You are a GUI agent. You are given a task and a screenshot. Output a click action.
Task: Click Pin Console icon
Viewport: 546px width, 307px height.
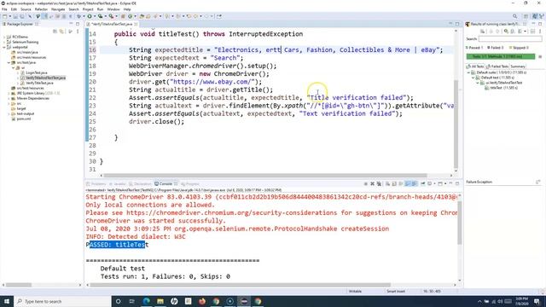pos(423,184)
